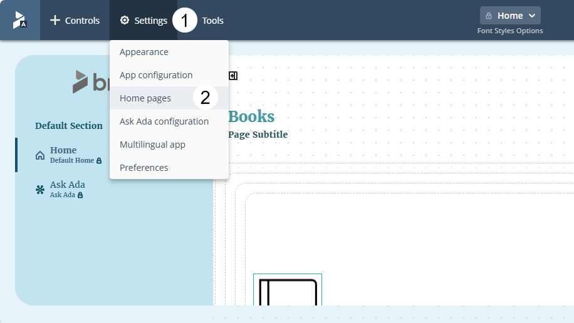
Task: Click the brand logo in sidebar
Action: coord(91,81)
